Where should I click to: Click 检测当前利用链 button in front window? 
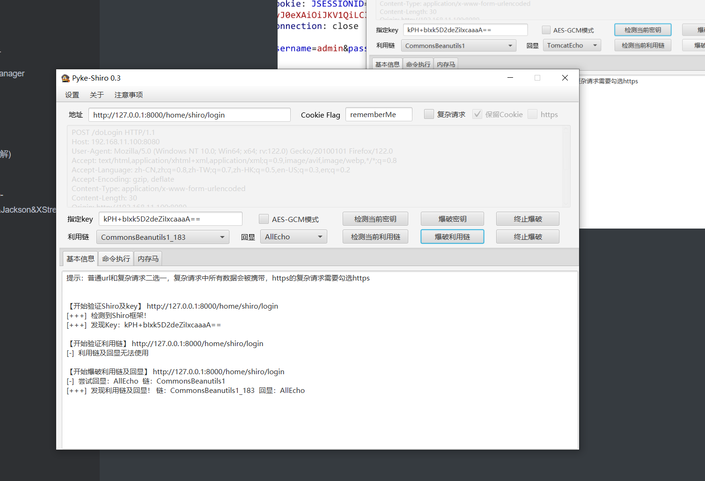[x=375, y=237]
